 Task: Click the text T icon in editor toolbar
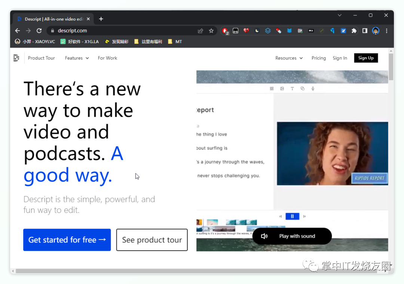292,89
